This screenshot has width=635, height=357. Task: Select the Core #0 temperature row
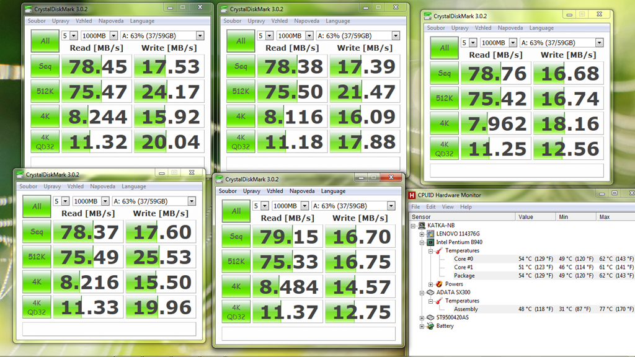click(x=463, y=259)
